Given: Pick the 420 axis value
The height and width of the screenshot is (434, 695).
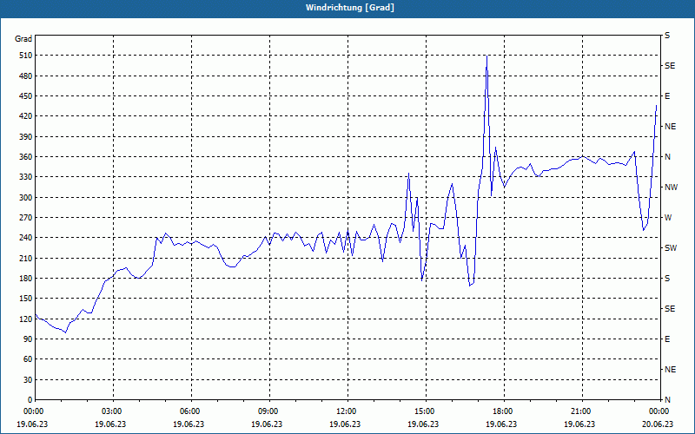Looking at the screenshot, I should pos(27,116).
